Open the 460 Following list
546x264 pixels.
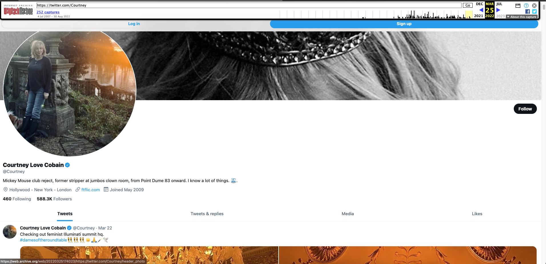click(x=17, y=199)
